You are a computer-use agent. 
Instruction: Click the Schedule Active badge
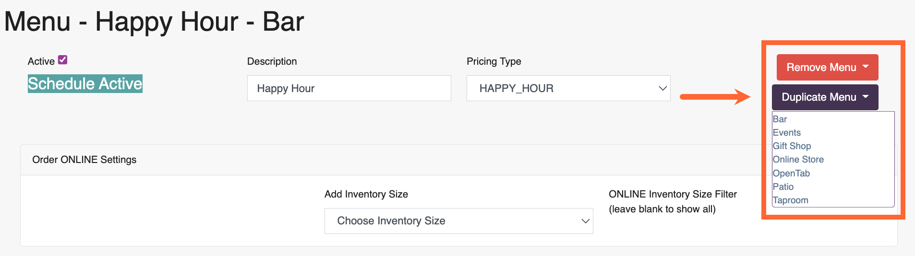(85, 84)
